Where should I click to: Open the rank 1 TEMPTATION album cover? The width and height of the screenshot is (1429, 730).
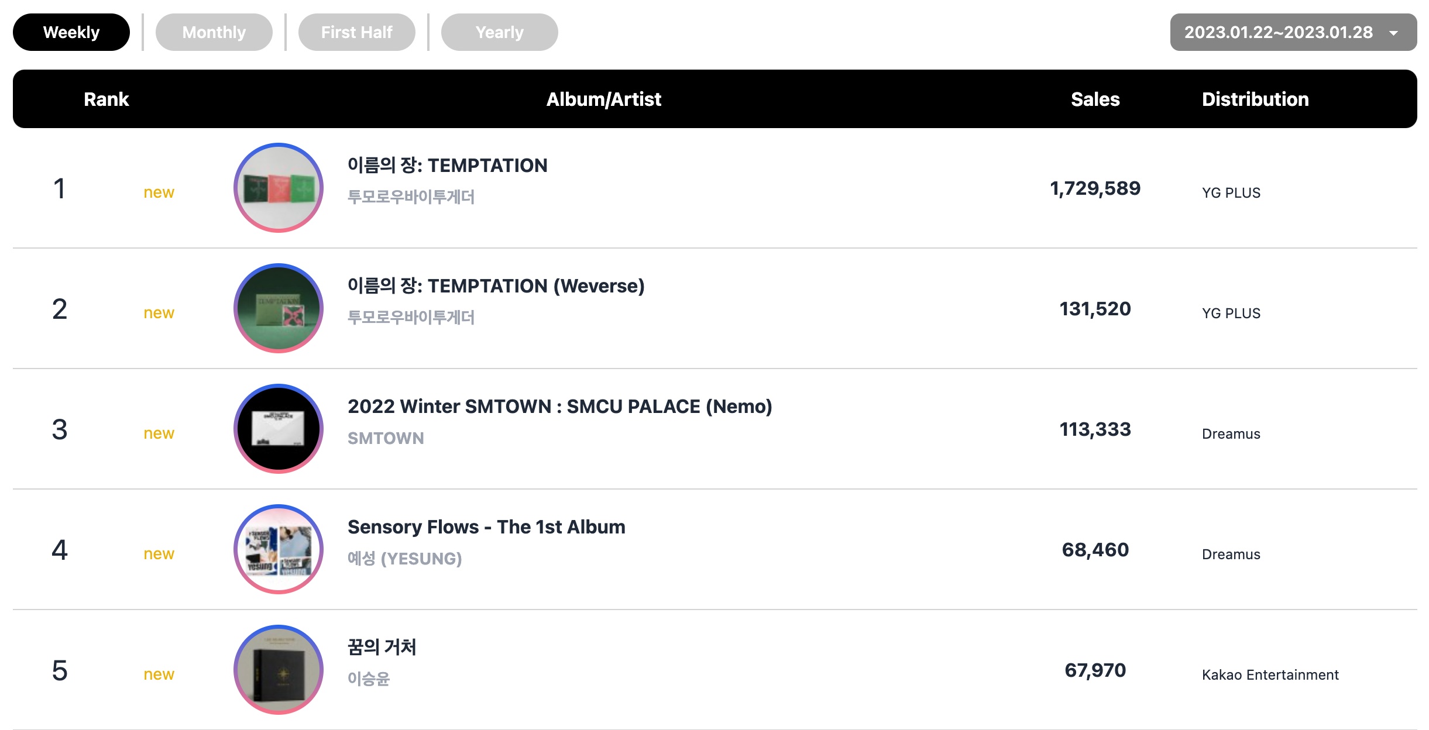coord(279,188)
